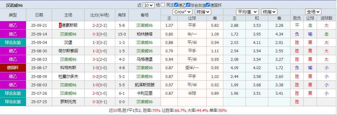Uncheck the 德乙 league filter checkbox

tap(176, 5)
